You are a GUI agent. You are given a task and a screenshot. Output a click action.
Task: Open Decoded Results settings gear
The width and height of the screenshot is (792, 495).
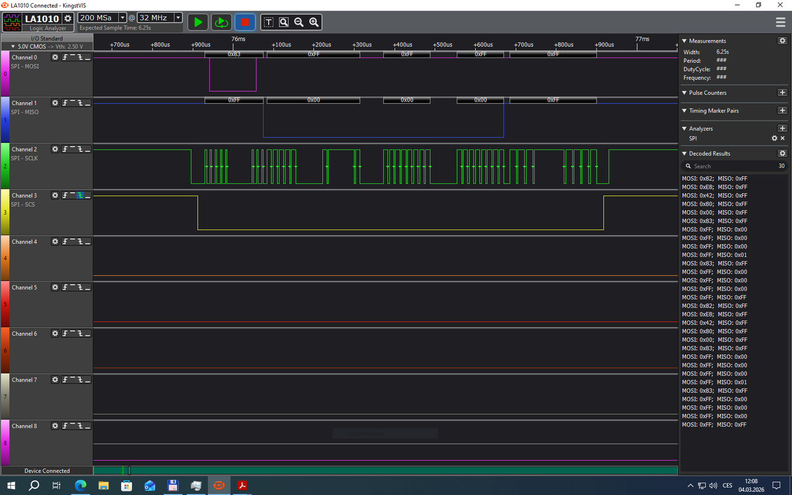point(782,153)
